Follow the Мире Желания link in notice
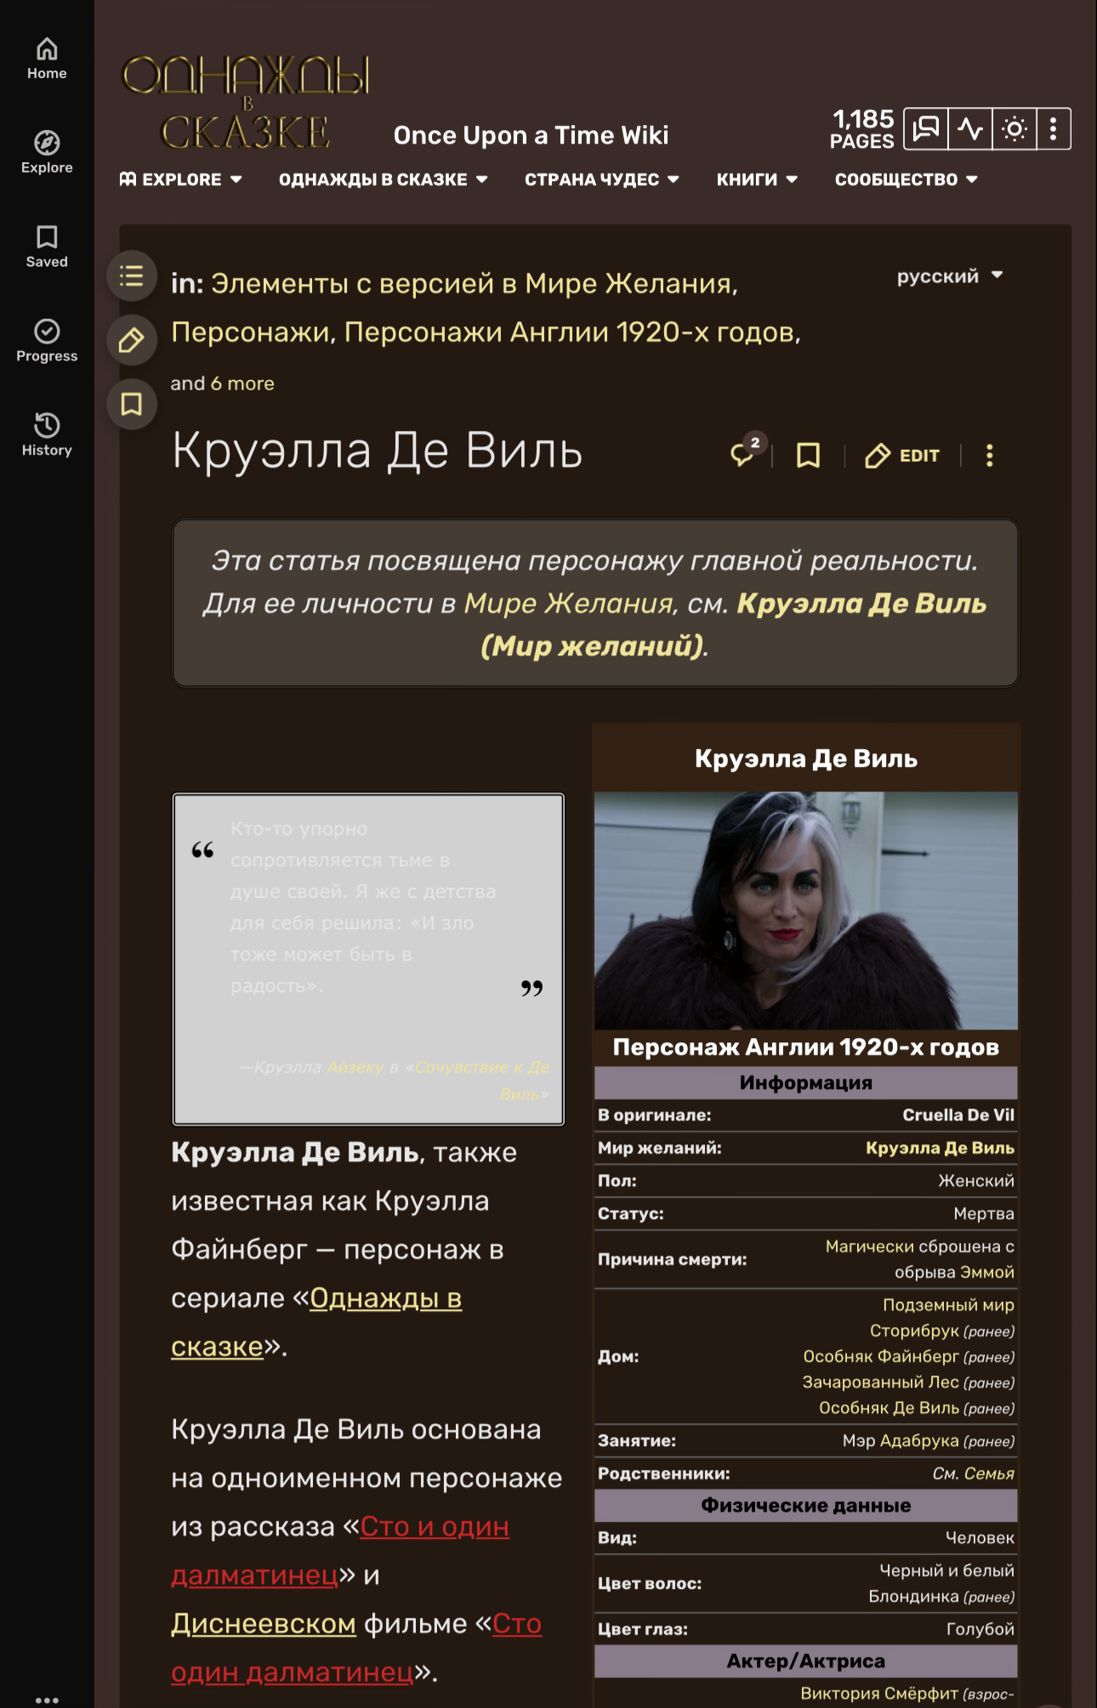The width and height of the screenshot is (1097, 1708). pos(569,603)
